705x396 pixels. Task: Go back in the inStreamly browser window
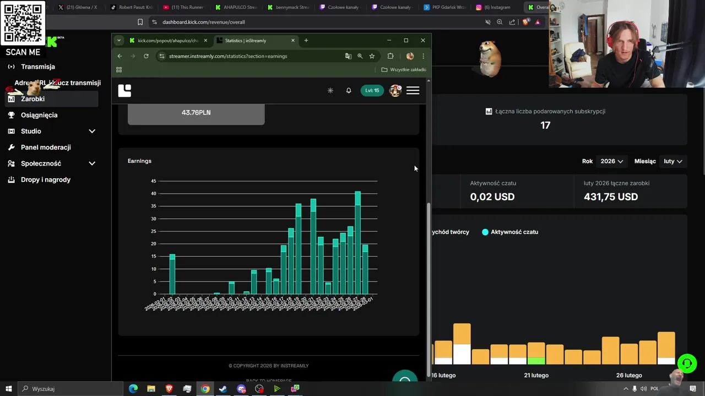120,56
